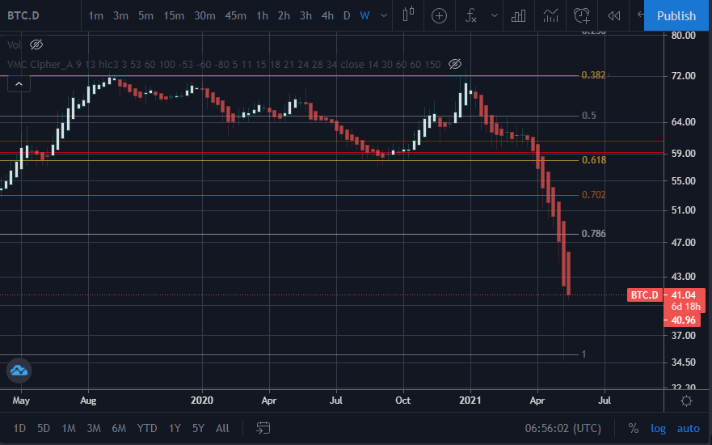Select the 30m timeframe

[204, 16]
